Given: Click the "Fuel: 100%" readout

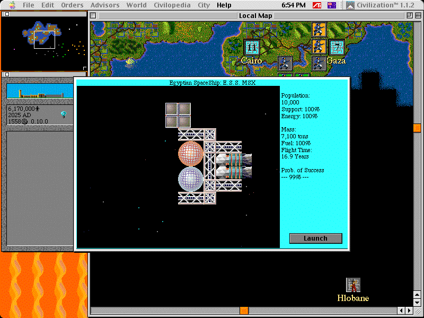Looking at the screenshot, I should click(x=296, y=143).
